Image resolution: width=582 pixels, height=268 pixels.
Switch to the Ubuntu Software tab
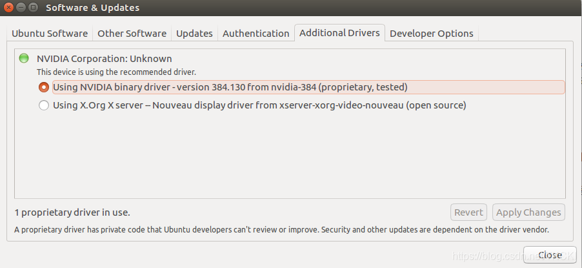[x=50, y=34]
